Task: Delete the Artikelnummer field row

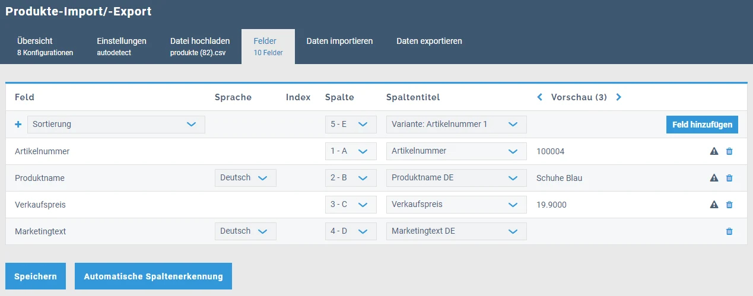Action: [729, 151]
